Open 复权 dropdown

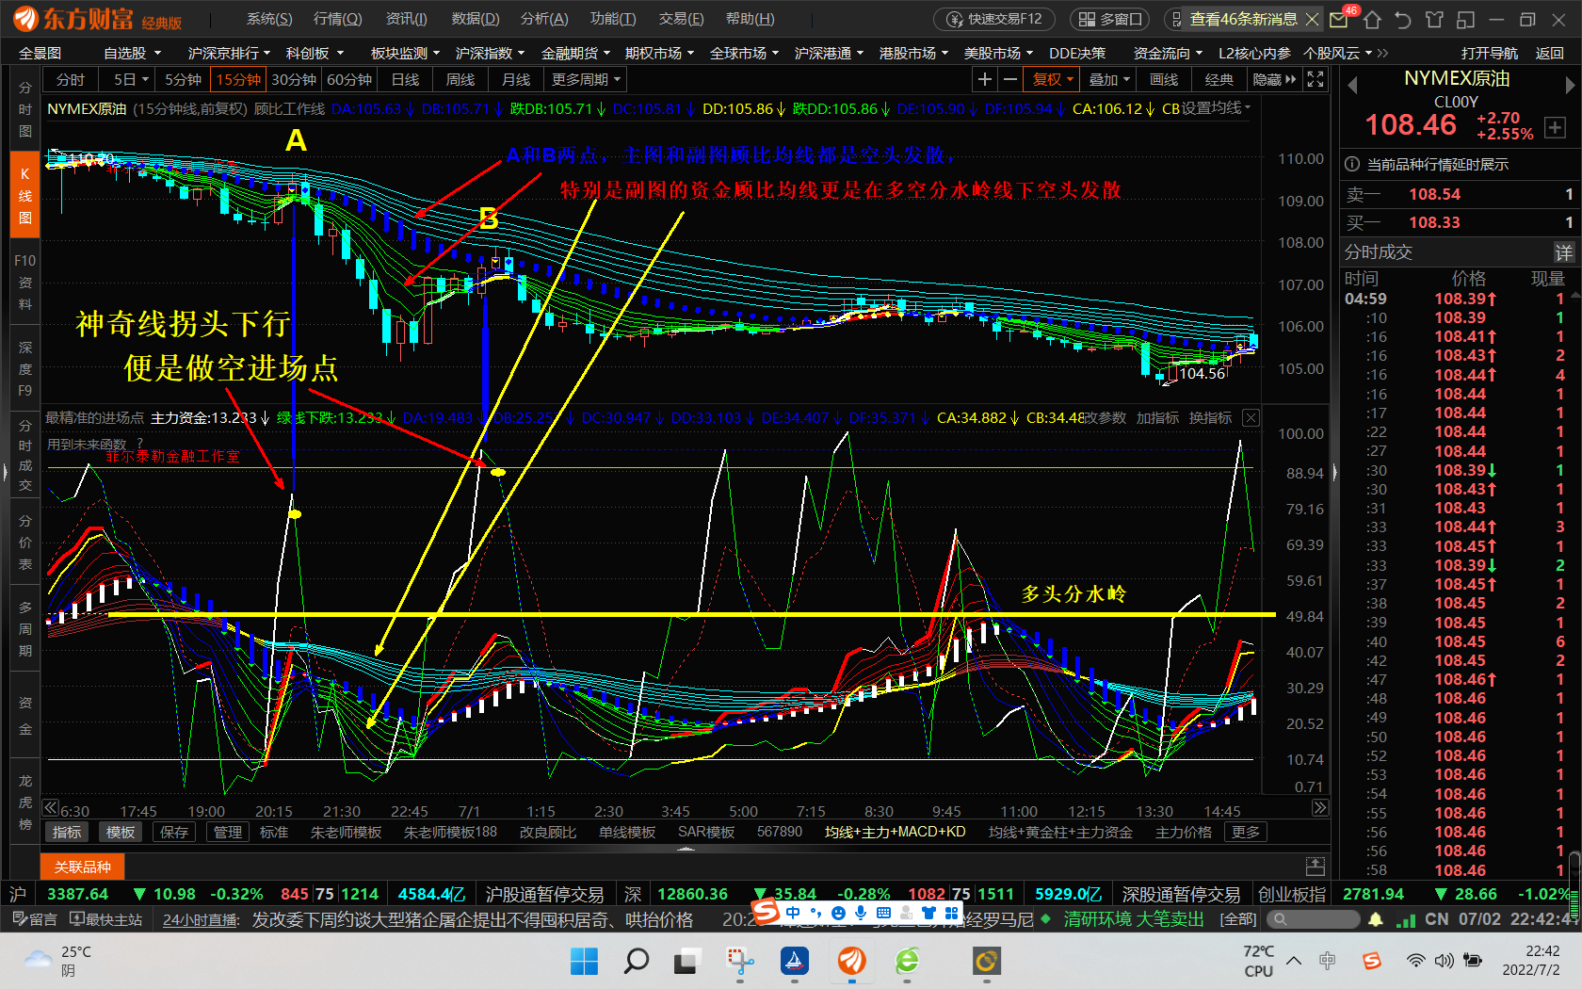point(1053,80)
